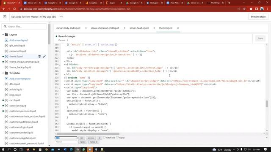Switch to the elevar-head.liquid tab
This screenshot has height=152, width=271.
[x=139, y=28]
